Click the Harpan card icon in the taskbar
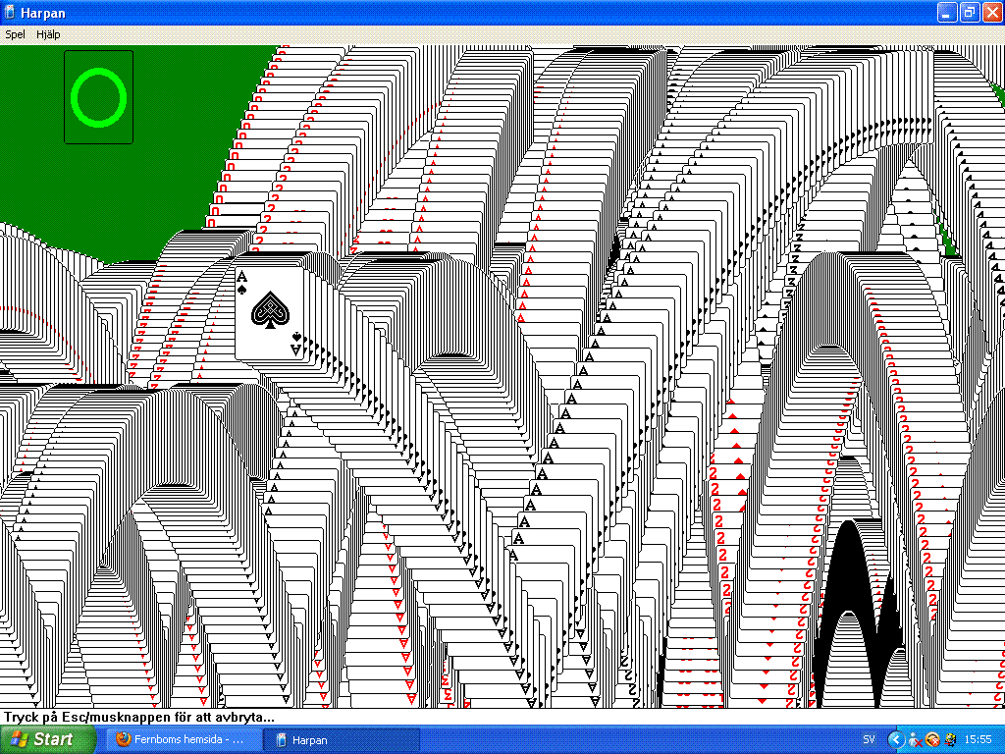This screenshot has height=754, width=1005. coord(282,739)
